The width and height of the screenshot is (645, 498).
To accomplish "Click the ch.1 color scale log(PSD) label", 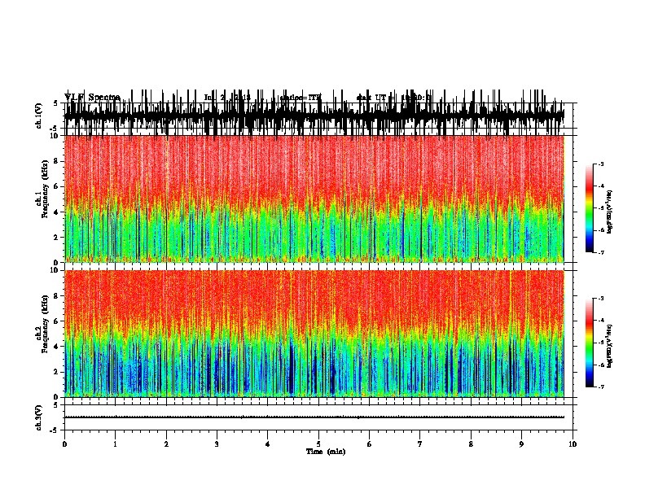I will [609, 212].
